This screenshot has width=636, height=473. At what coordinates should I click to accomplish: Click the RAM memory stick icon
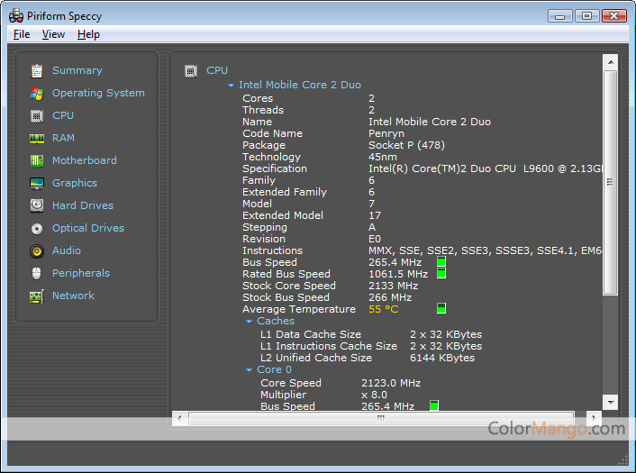[37, 138]
